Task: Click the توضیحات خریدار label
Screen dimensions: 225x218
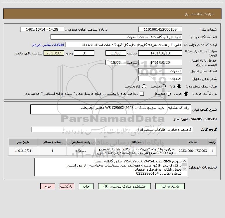Action: [x=203, y=167]
